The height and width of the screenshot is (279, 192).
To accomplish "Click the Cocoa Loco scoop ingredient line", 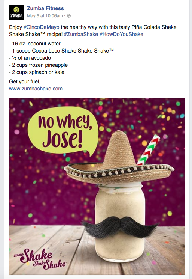I will [61, 51].
